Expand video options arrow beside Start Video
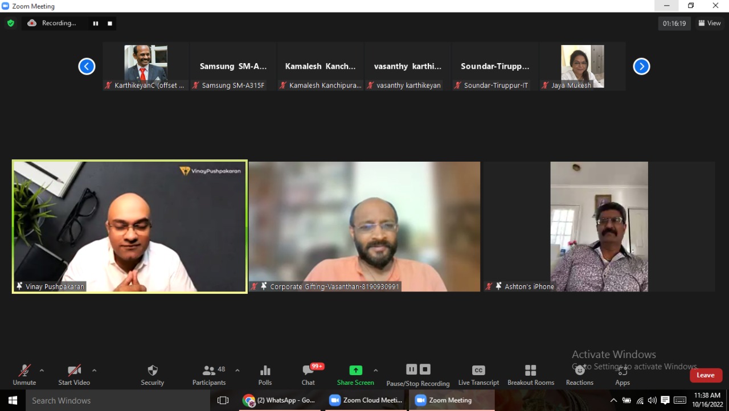The height and width of the screenshot is (411, 729). click(x=94, y=371)
